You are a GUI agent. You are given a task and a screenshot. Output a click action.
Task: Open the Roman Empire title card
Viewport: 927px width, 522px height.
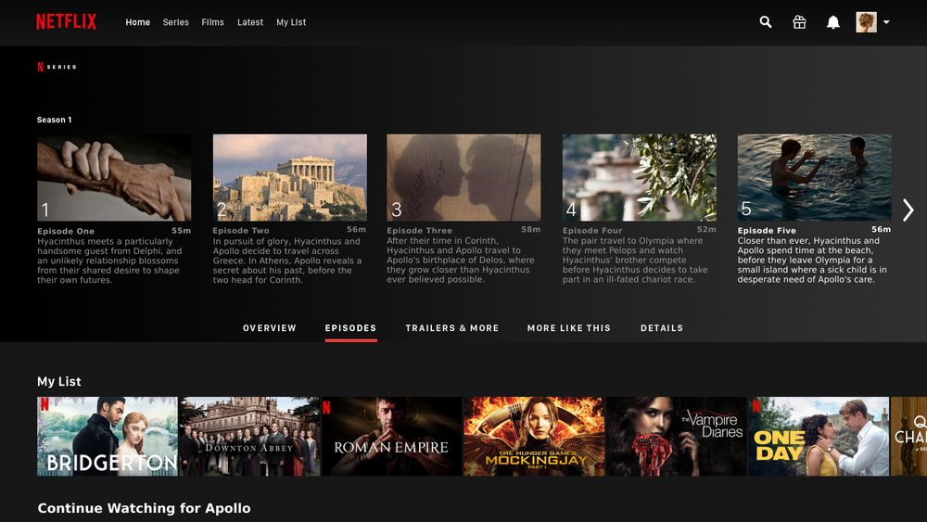click(392, 437)
